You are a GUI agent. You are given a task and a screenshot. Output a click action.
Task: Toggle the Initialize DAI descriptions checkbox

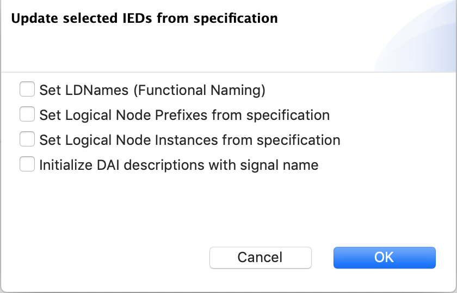tap(27, 164)
